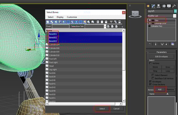Open the Customize menu
This screenshot has width=178, height=115.
pos(72,17)
